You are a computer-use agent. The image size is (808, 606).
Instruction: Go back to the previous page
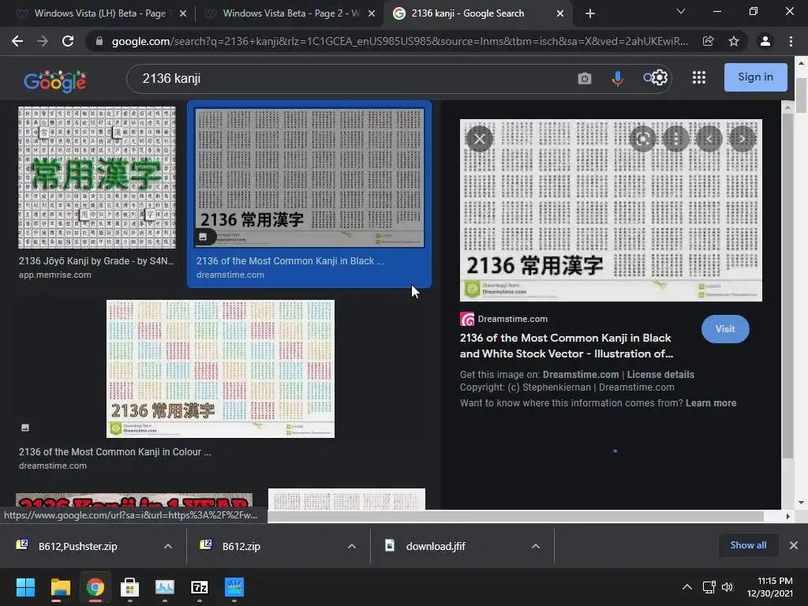[x=17, y=41]
